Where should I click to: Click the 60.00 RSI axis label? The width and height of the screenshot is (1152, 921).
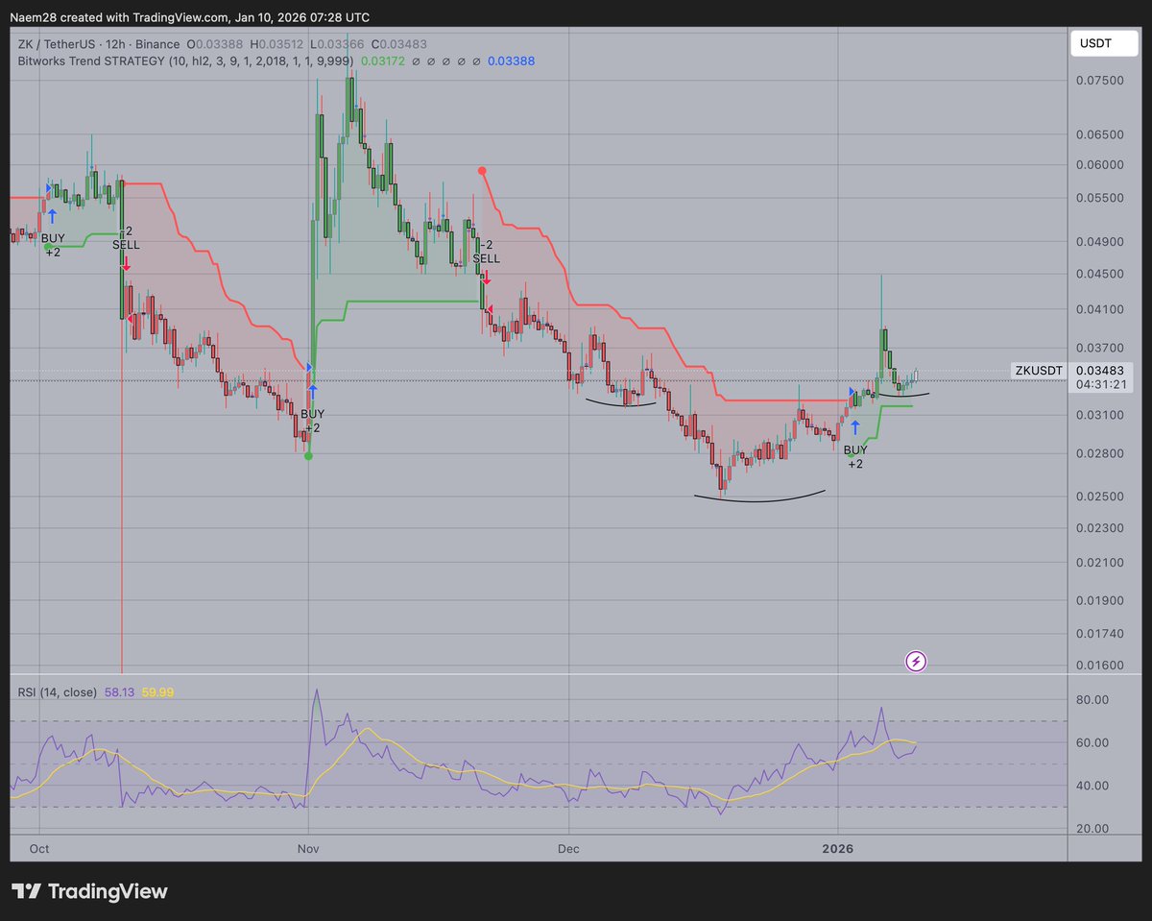point(1093,743)
